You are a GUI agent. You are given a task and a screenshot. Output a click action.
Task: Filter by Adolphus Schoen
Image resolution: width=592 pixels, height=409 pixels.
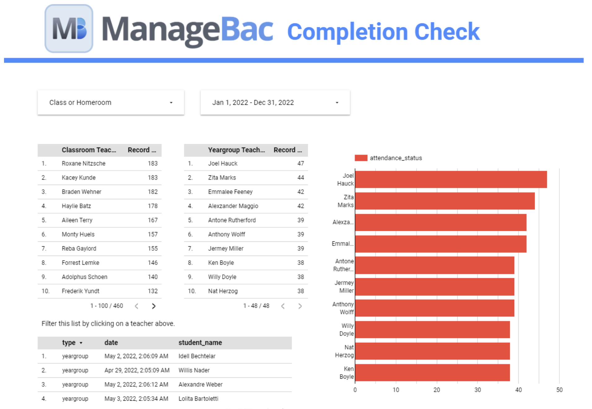point(99,277)
